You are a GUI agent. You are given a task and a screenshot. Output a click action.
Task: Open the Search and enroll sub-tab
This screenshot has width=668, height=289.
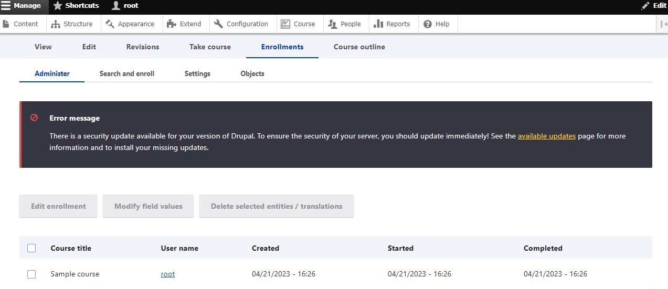click(127, 73)
